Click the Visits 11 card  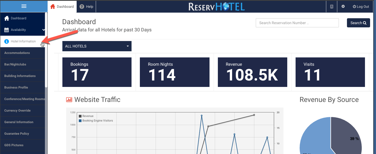[330, 72]
